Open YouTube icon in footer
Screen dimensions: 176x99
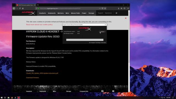pyautogui.click(x=113, y=91)
